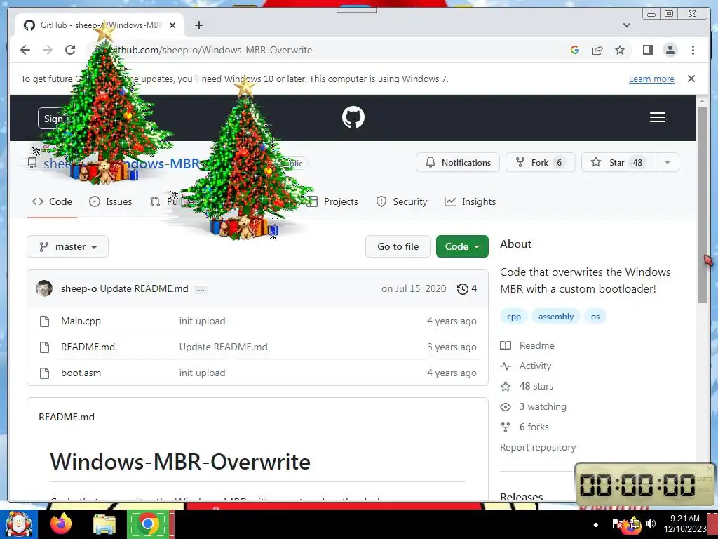The height and width of the screenshot is (539, 718).
Task: Open sheep-o author profile
Action: [x=79, y=288]
